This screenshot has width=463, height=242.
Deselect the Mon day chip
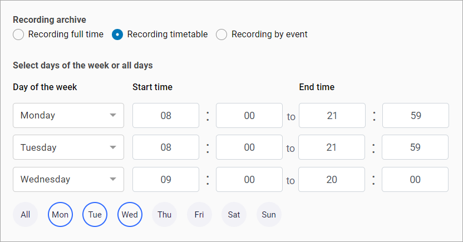click(60, 215)
